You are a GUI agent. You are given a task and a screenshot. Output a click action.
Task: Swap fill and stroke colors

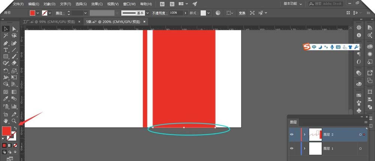point(15,128)
